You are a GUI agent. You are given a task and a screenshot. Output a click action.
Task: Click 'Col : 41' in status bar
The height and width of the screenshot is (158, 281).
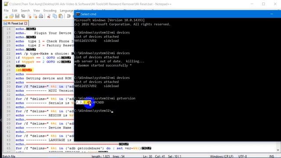(x=160, y=156)
